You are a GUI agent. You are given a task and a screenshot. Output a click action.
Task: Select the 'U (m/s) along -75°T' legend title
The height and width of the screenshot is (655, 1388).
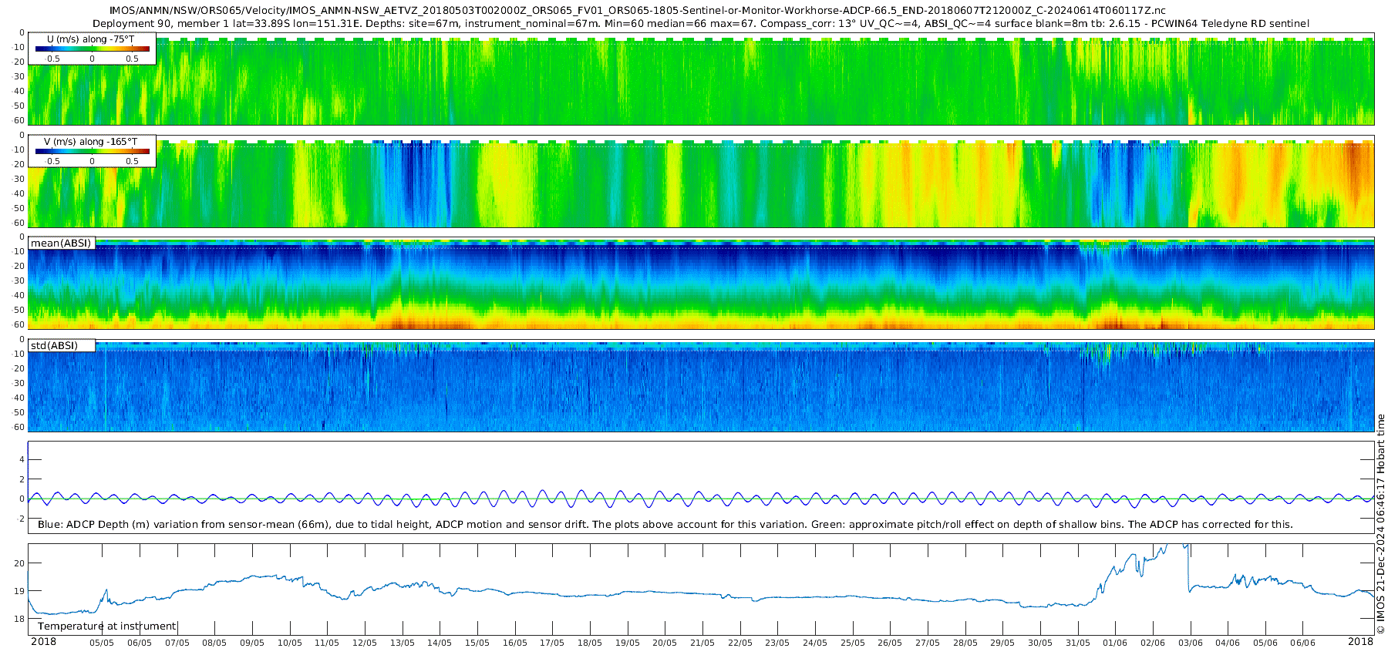click(x=90, y=39)
